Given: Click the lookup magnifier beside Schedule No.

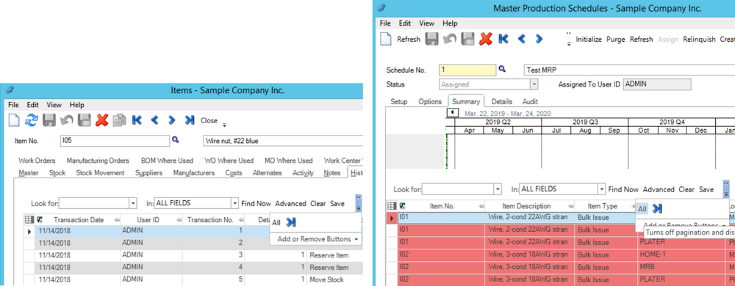Looking at the screenshot, I should coord(502,69).
